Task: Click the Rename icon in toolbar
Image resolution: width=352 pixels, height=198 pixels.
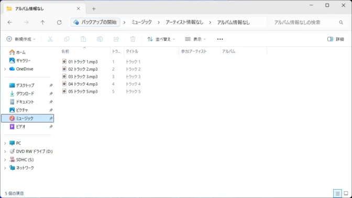Action: (100, 39)
